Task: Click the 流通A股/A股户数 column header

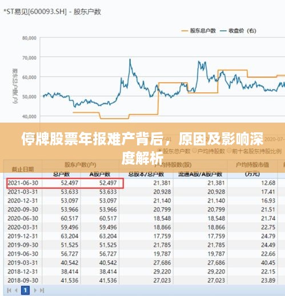Action: (x=200, y=174)
